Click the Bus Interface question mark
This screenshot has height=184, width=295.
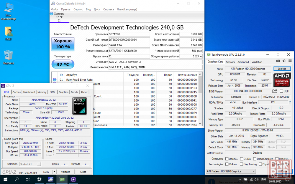click(x=290, y=102)
